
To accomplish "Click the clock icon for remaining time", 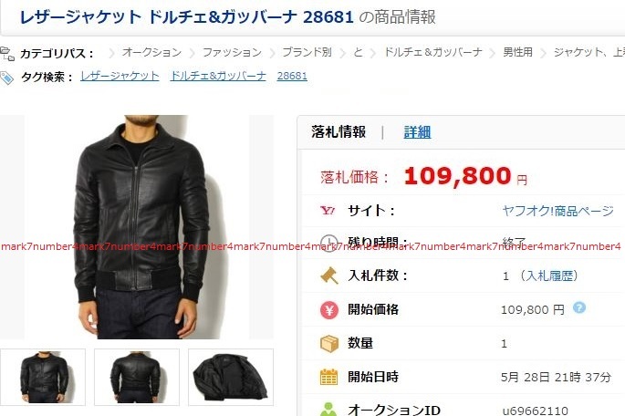I will tap(328, 243).
